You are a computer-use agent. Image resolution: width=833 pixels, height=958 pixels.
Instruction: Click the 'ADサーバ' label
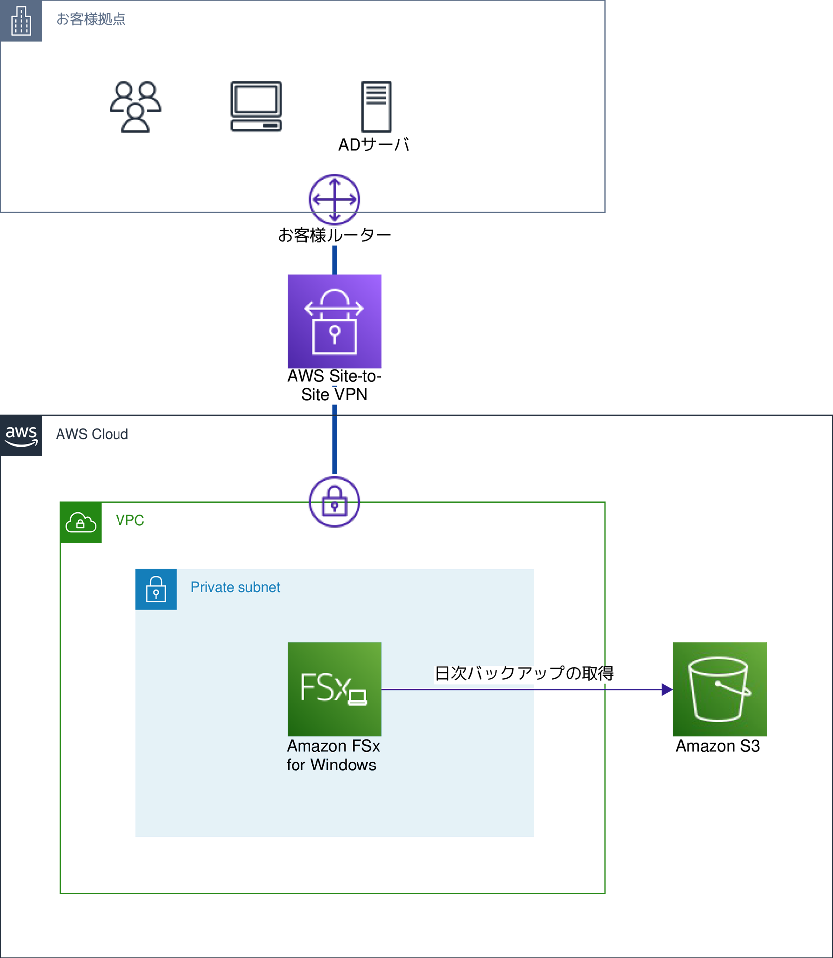tap(374, 145)
